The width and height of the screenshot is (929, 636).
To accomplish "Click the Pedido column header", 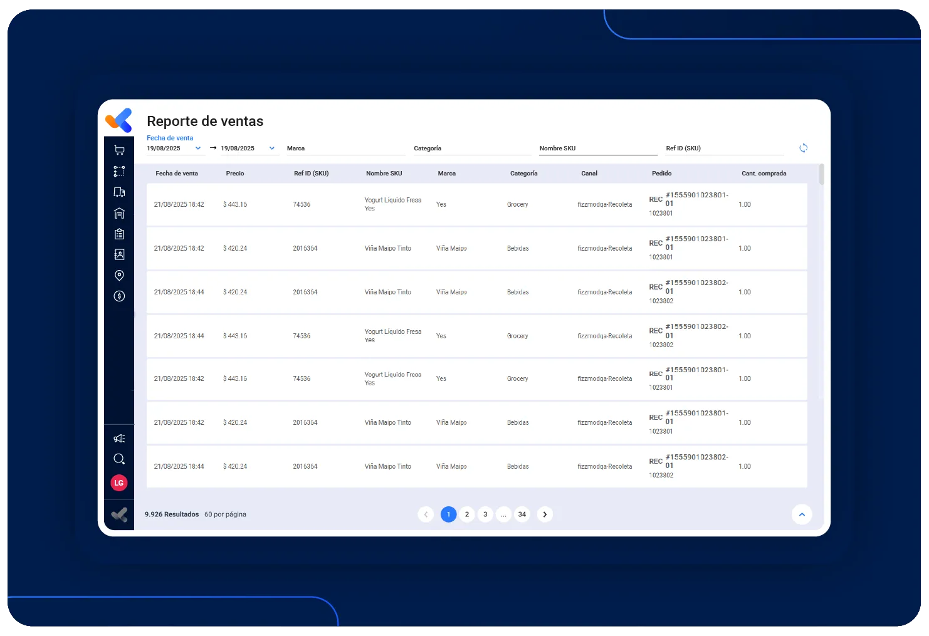I will 662,174.
